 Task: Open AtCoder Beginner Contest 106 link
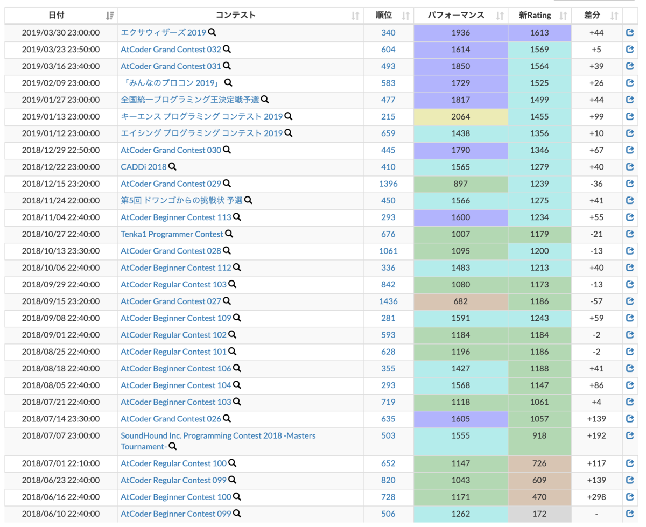pyautogui.click(x=176, y=368)
